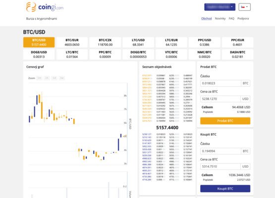
Task: Visit the FAQ link
Action: pyautogui.click(x=231, y=18)
